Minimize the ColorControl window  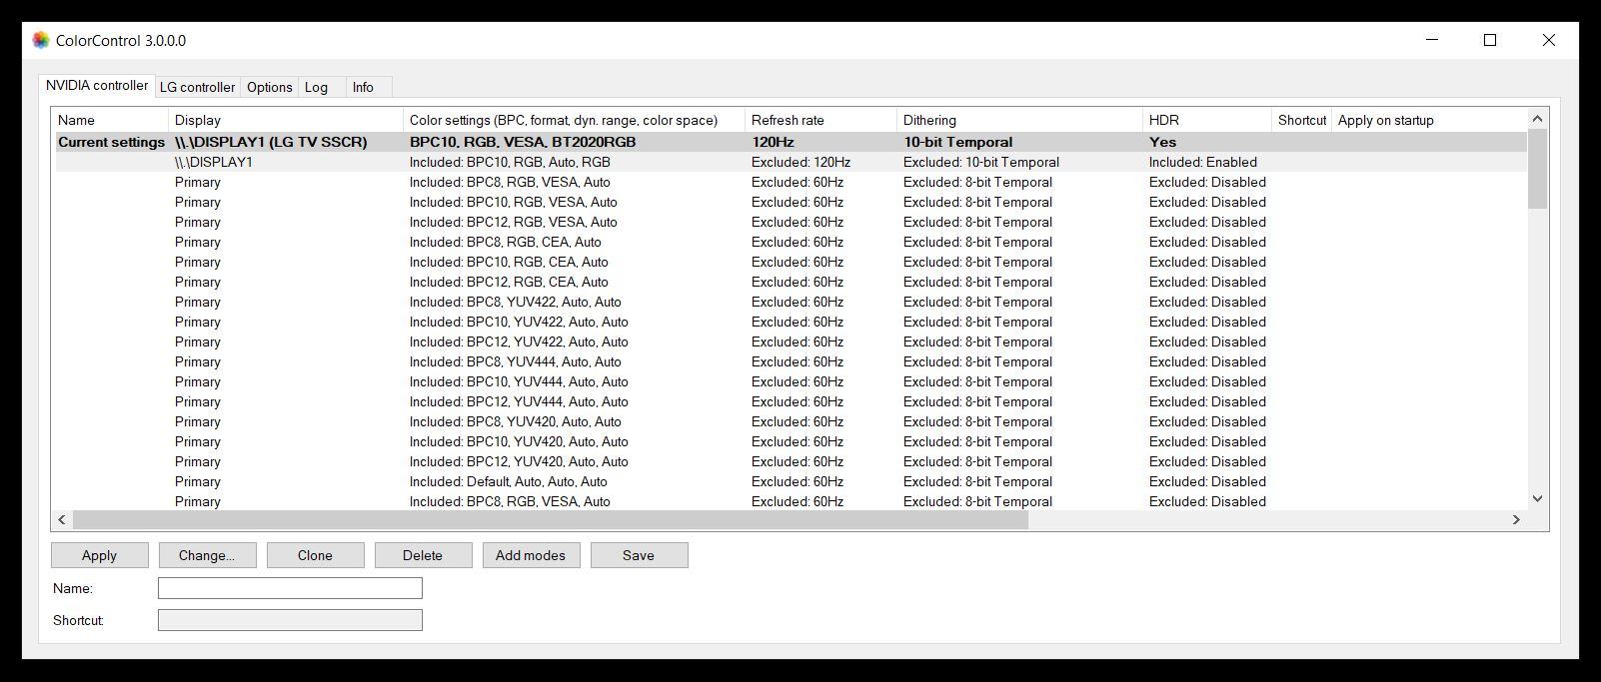1432,40
